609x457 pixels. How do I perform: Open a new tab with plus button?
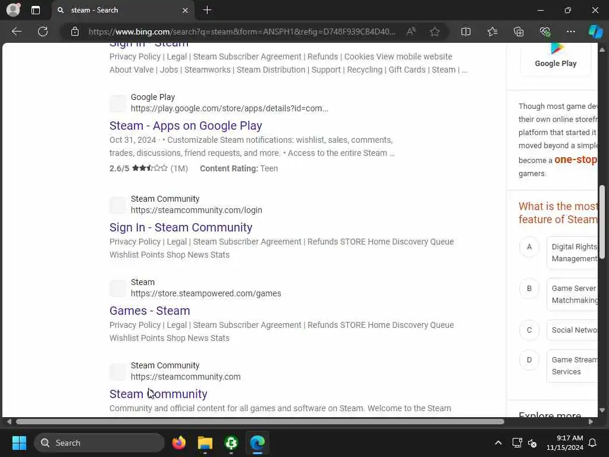(x=208, y=10)
